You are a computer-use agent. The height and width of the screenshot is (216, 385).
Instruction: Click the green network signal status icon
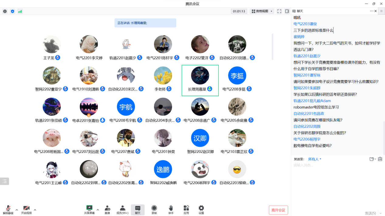(x=20, y=11)
